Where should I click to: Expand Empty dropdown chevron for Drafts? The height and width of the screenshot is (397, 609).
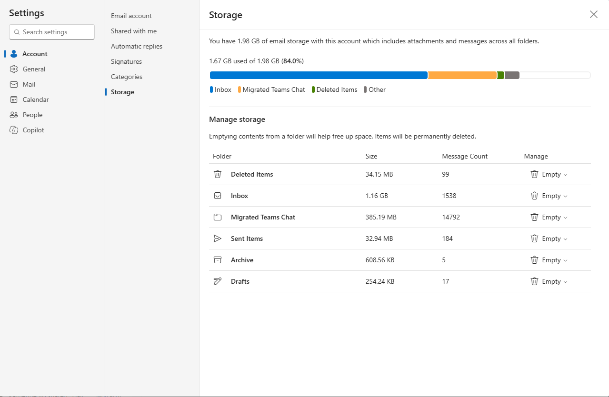click(565, 282)
